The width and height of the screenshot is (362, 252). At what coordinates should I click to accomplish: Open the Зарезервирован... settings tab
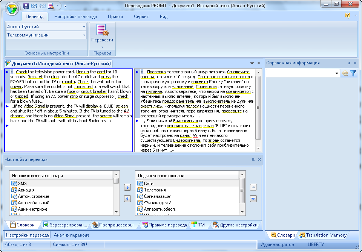pyautogui.click(x=65, y=225)
